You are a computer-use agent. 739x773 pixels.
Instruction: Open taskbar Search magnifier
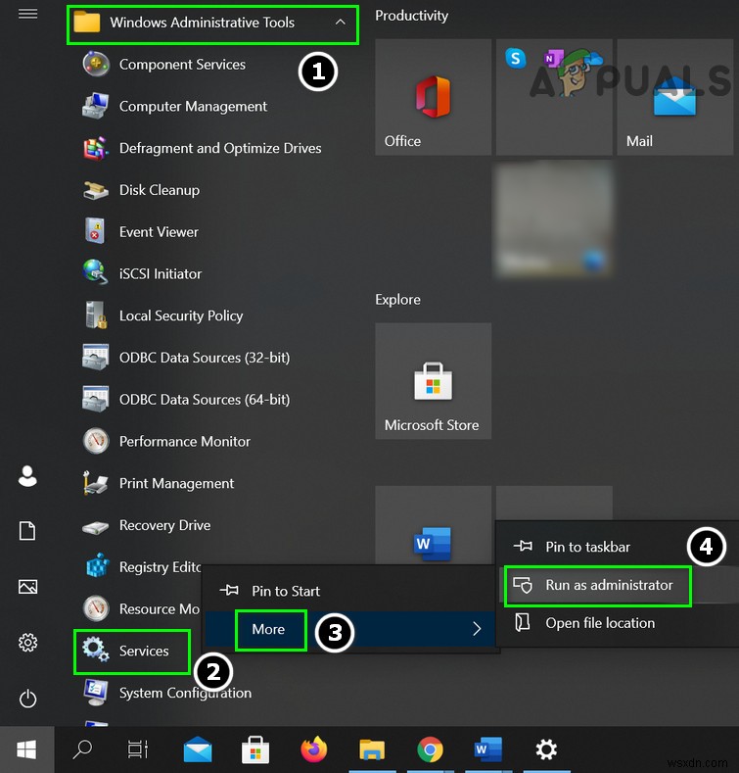point(82,749)
